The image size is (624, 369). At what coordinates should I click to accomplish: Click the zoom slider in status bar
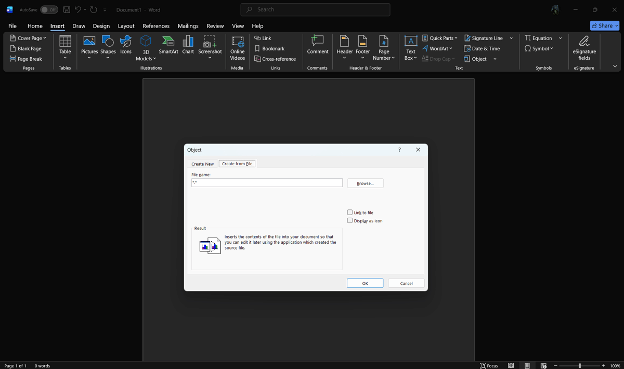(x=579, y=366)
